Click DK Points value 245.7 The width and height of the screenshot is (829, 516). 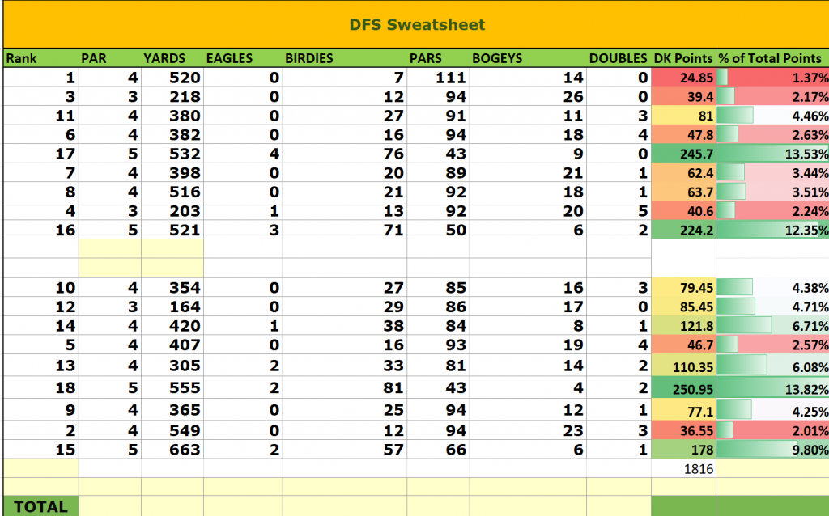(x=683, y=154)
